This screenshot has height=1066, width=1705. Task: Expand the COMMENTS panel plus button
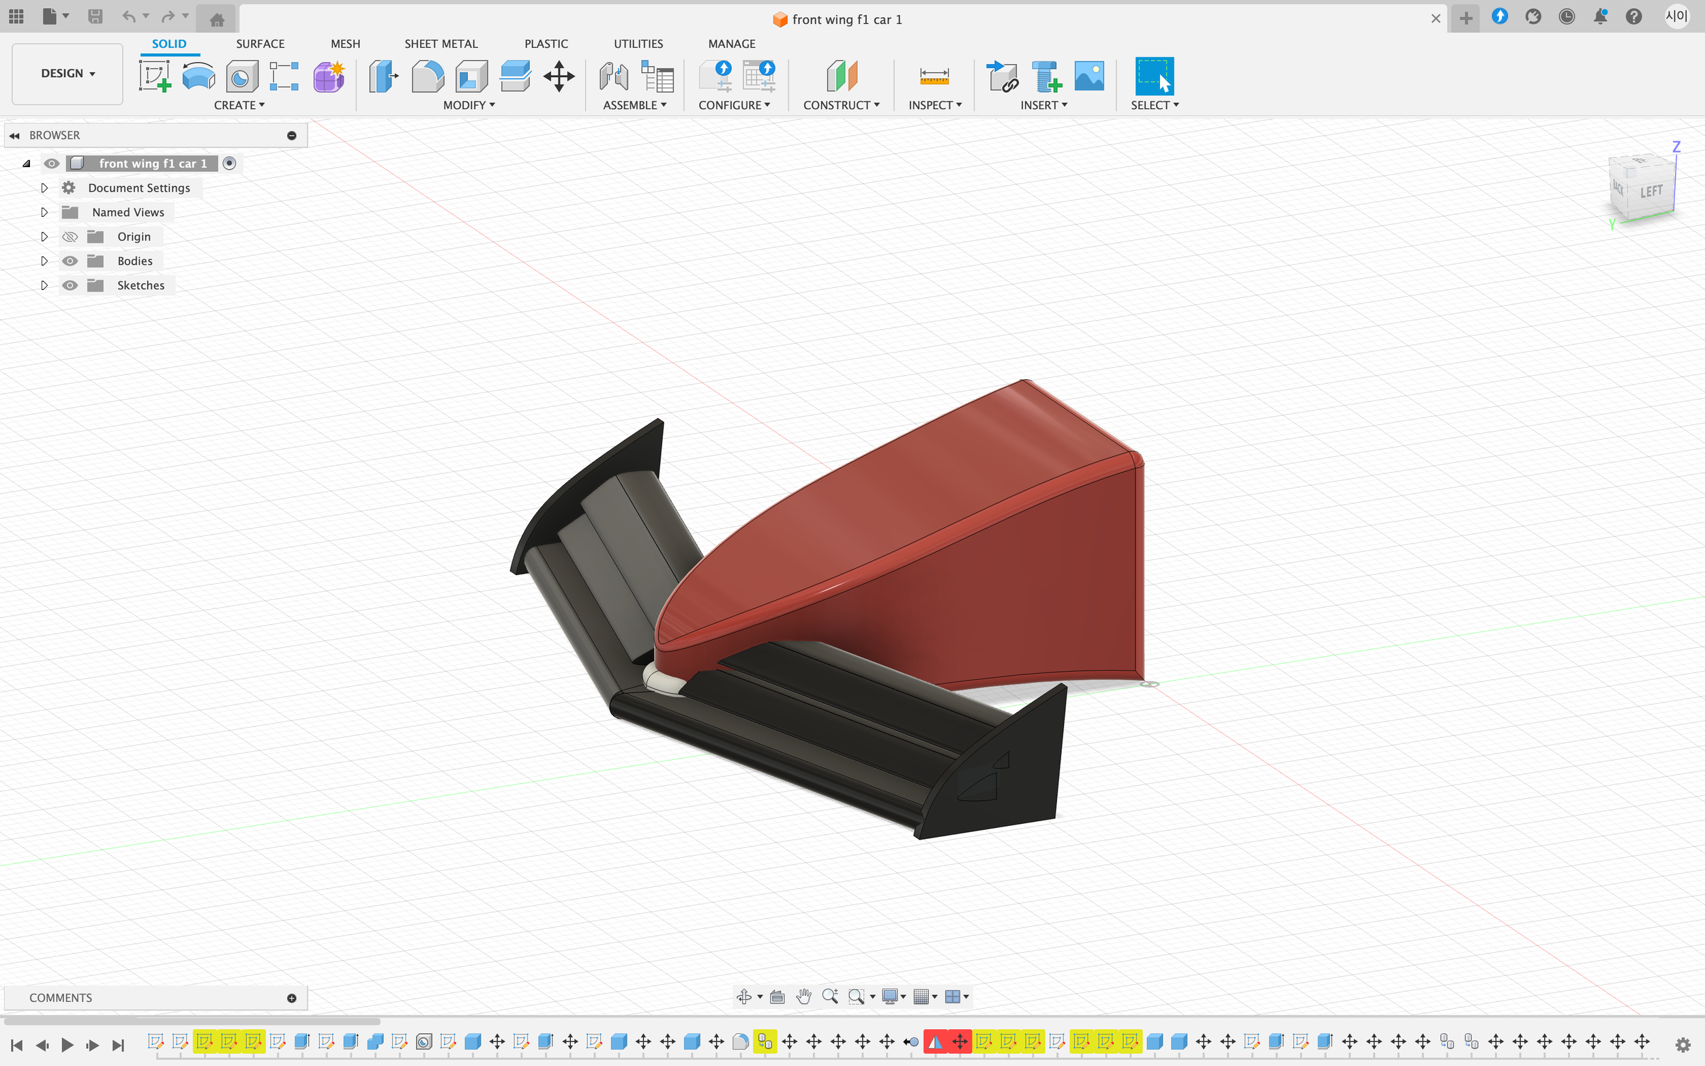(292, 998)
